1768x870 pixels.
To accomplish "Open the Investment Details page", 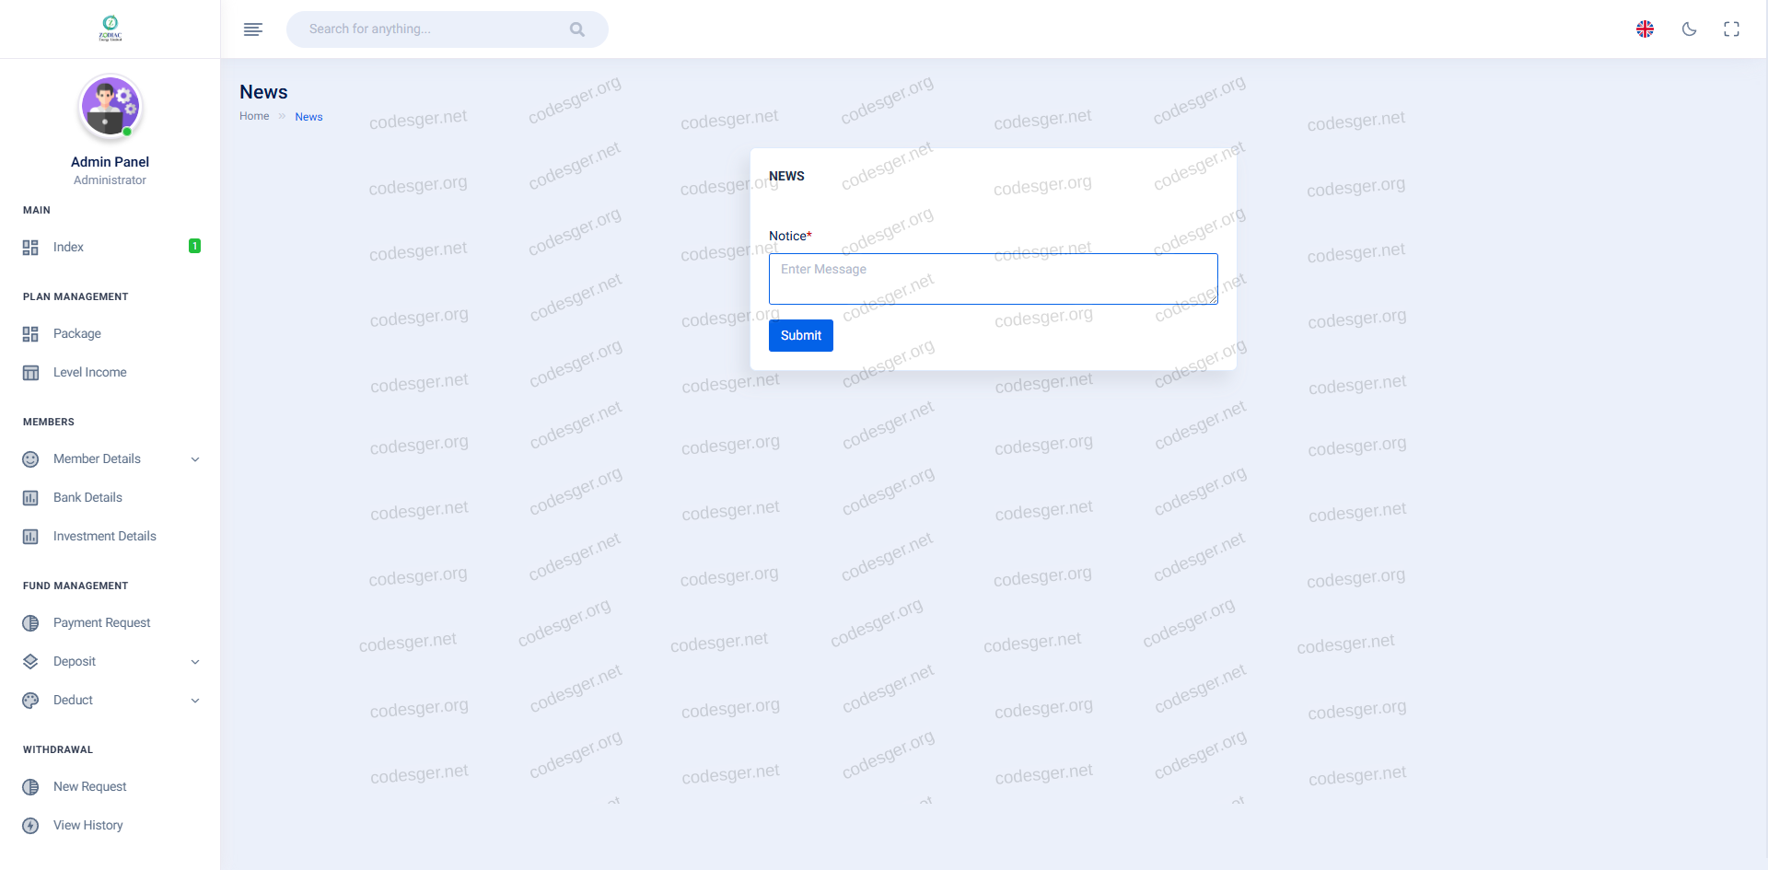I will click(x=104, y=536).
